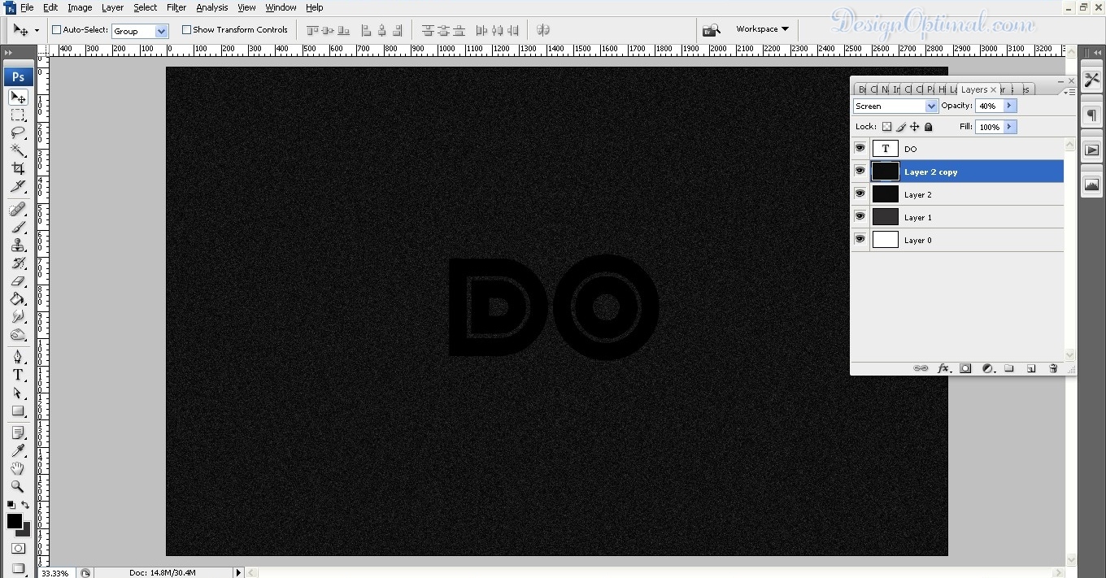This screenshot has width=1106, height=578.
Task: Open the Workspace dropdown
Action: (763, 29)
